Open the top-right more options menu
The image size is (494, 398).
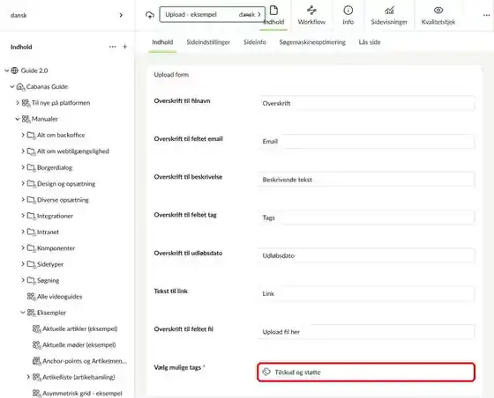(486, 15)
